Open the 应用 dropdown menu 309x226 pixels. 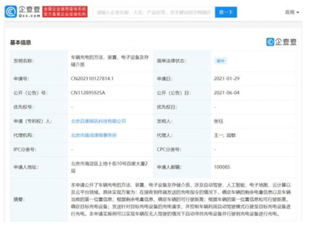coord(292,12)
